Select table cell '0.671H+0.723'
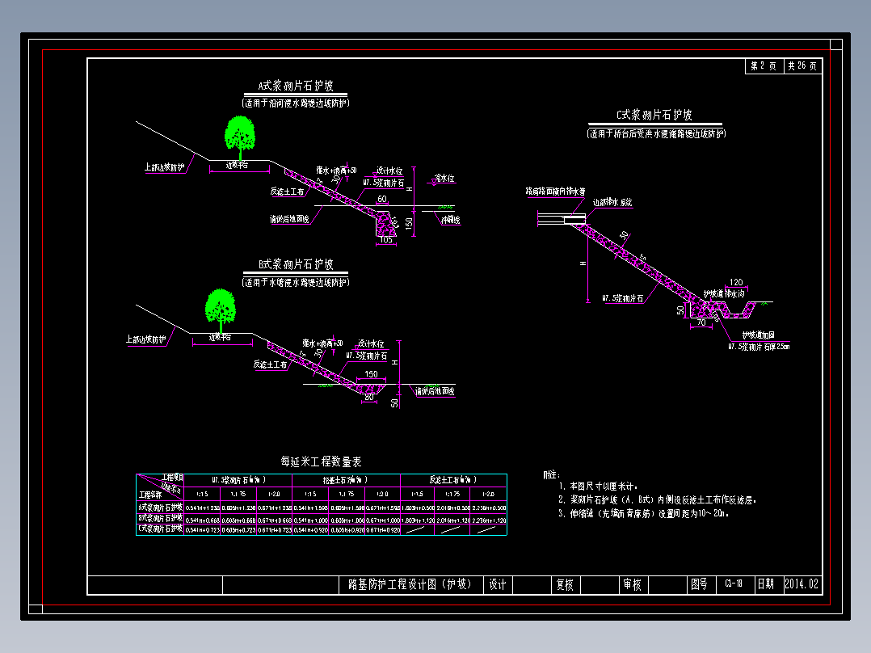 click(275, 530)
